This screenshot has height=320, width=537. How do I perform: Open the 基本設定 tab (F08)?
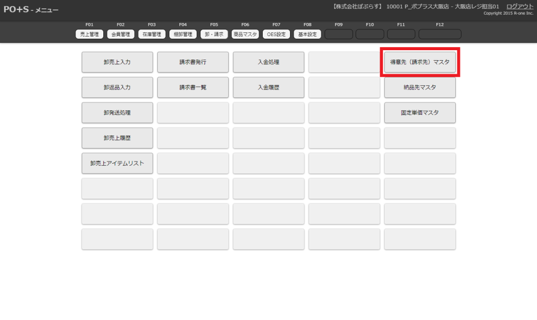307,35
